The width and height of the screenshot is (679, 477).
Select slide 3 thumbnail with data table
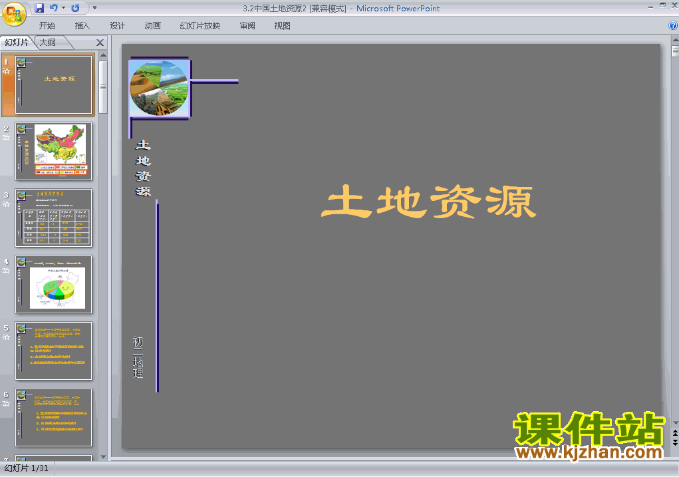pyautogui.click(x=54, y=218)
